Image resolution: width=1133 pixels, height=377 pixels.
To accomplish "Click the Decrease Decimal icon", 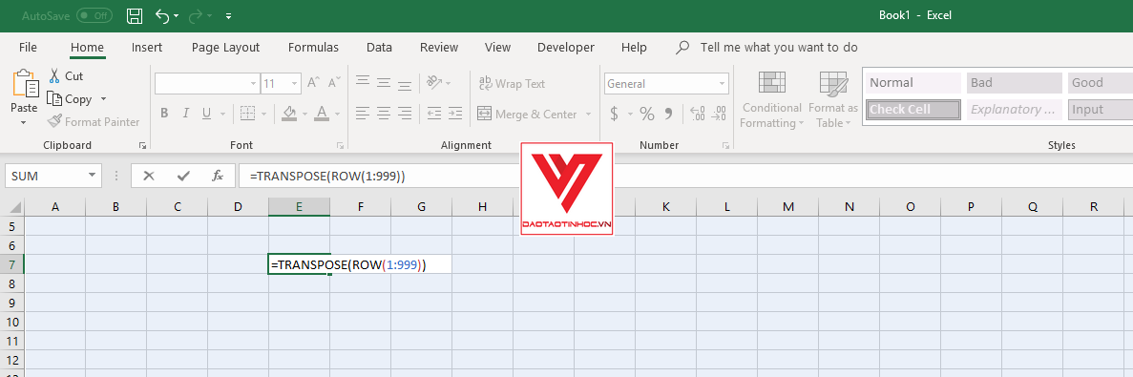I will click(x=719, y=114).
